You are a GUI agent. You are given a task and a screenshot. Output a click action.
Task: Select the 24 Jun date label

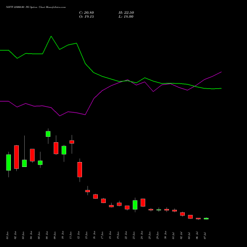[x=142, y=235]
